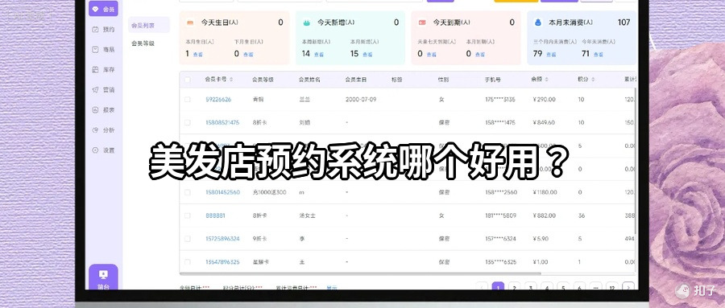Open the 商品 (products) sidebar item

(104, 49)
